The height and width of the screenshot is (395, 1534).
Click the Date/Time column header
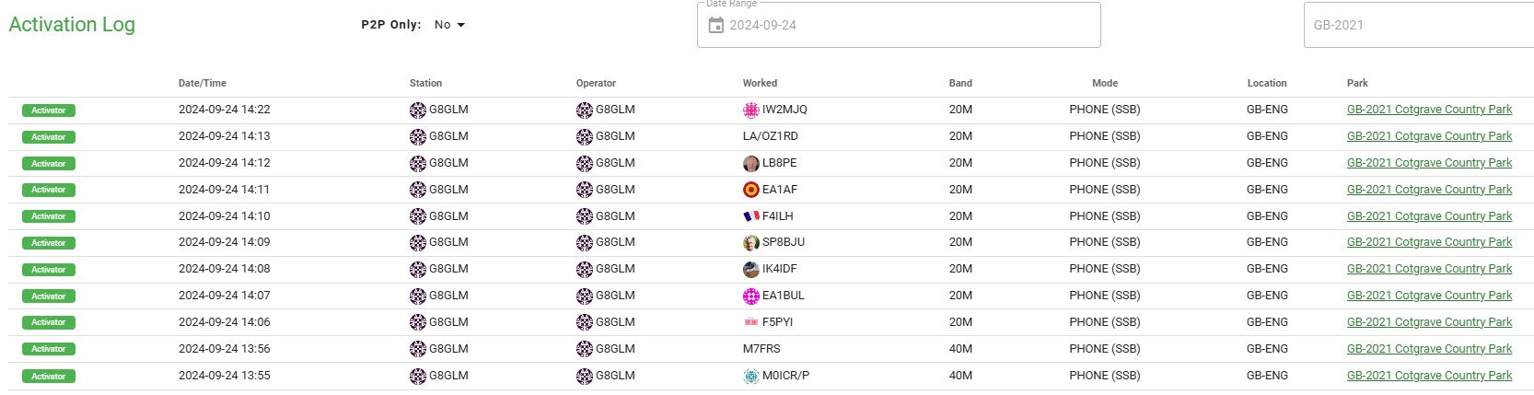pyautogui.click(x=203, y=83)
